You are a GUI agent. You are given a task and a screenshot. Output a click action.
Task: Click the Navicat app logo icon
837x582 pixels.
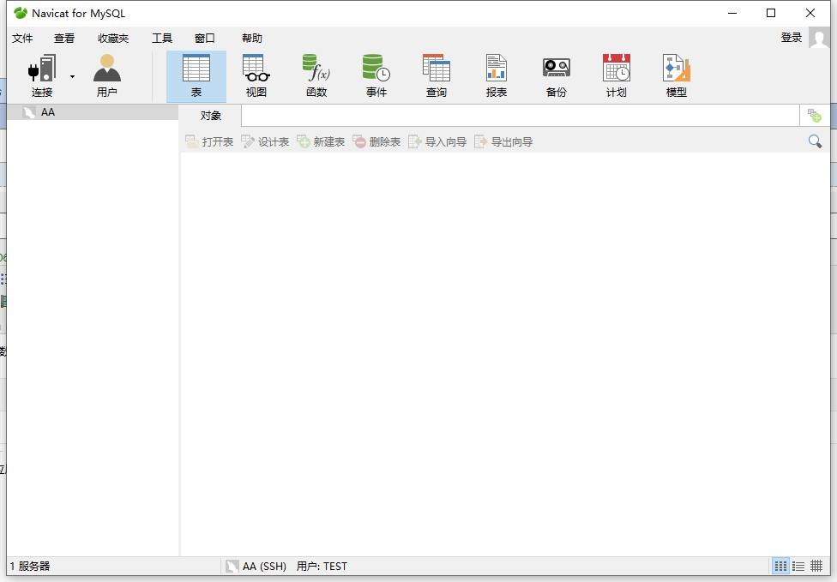coord(21,13)
